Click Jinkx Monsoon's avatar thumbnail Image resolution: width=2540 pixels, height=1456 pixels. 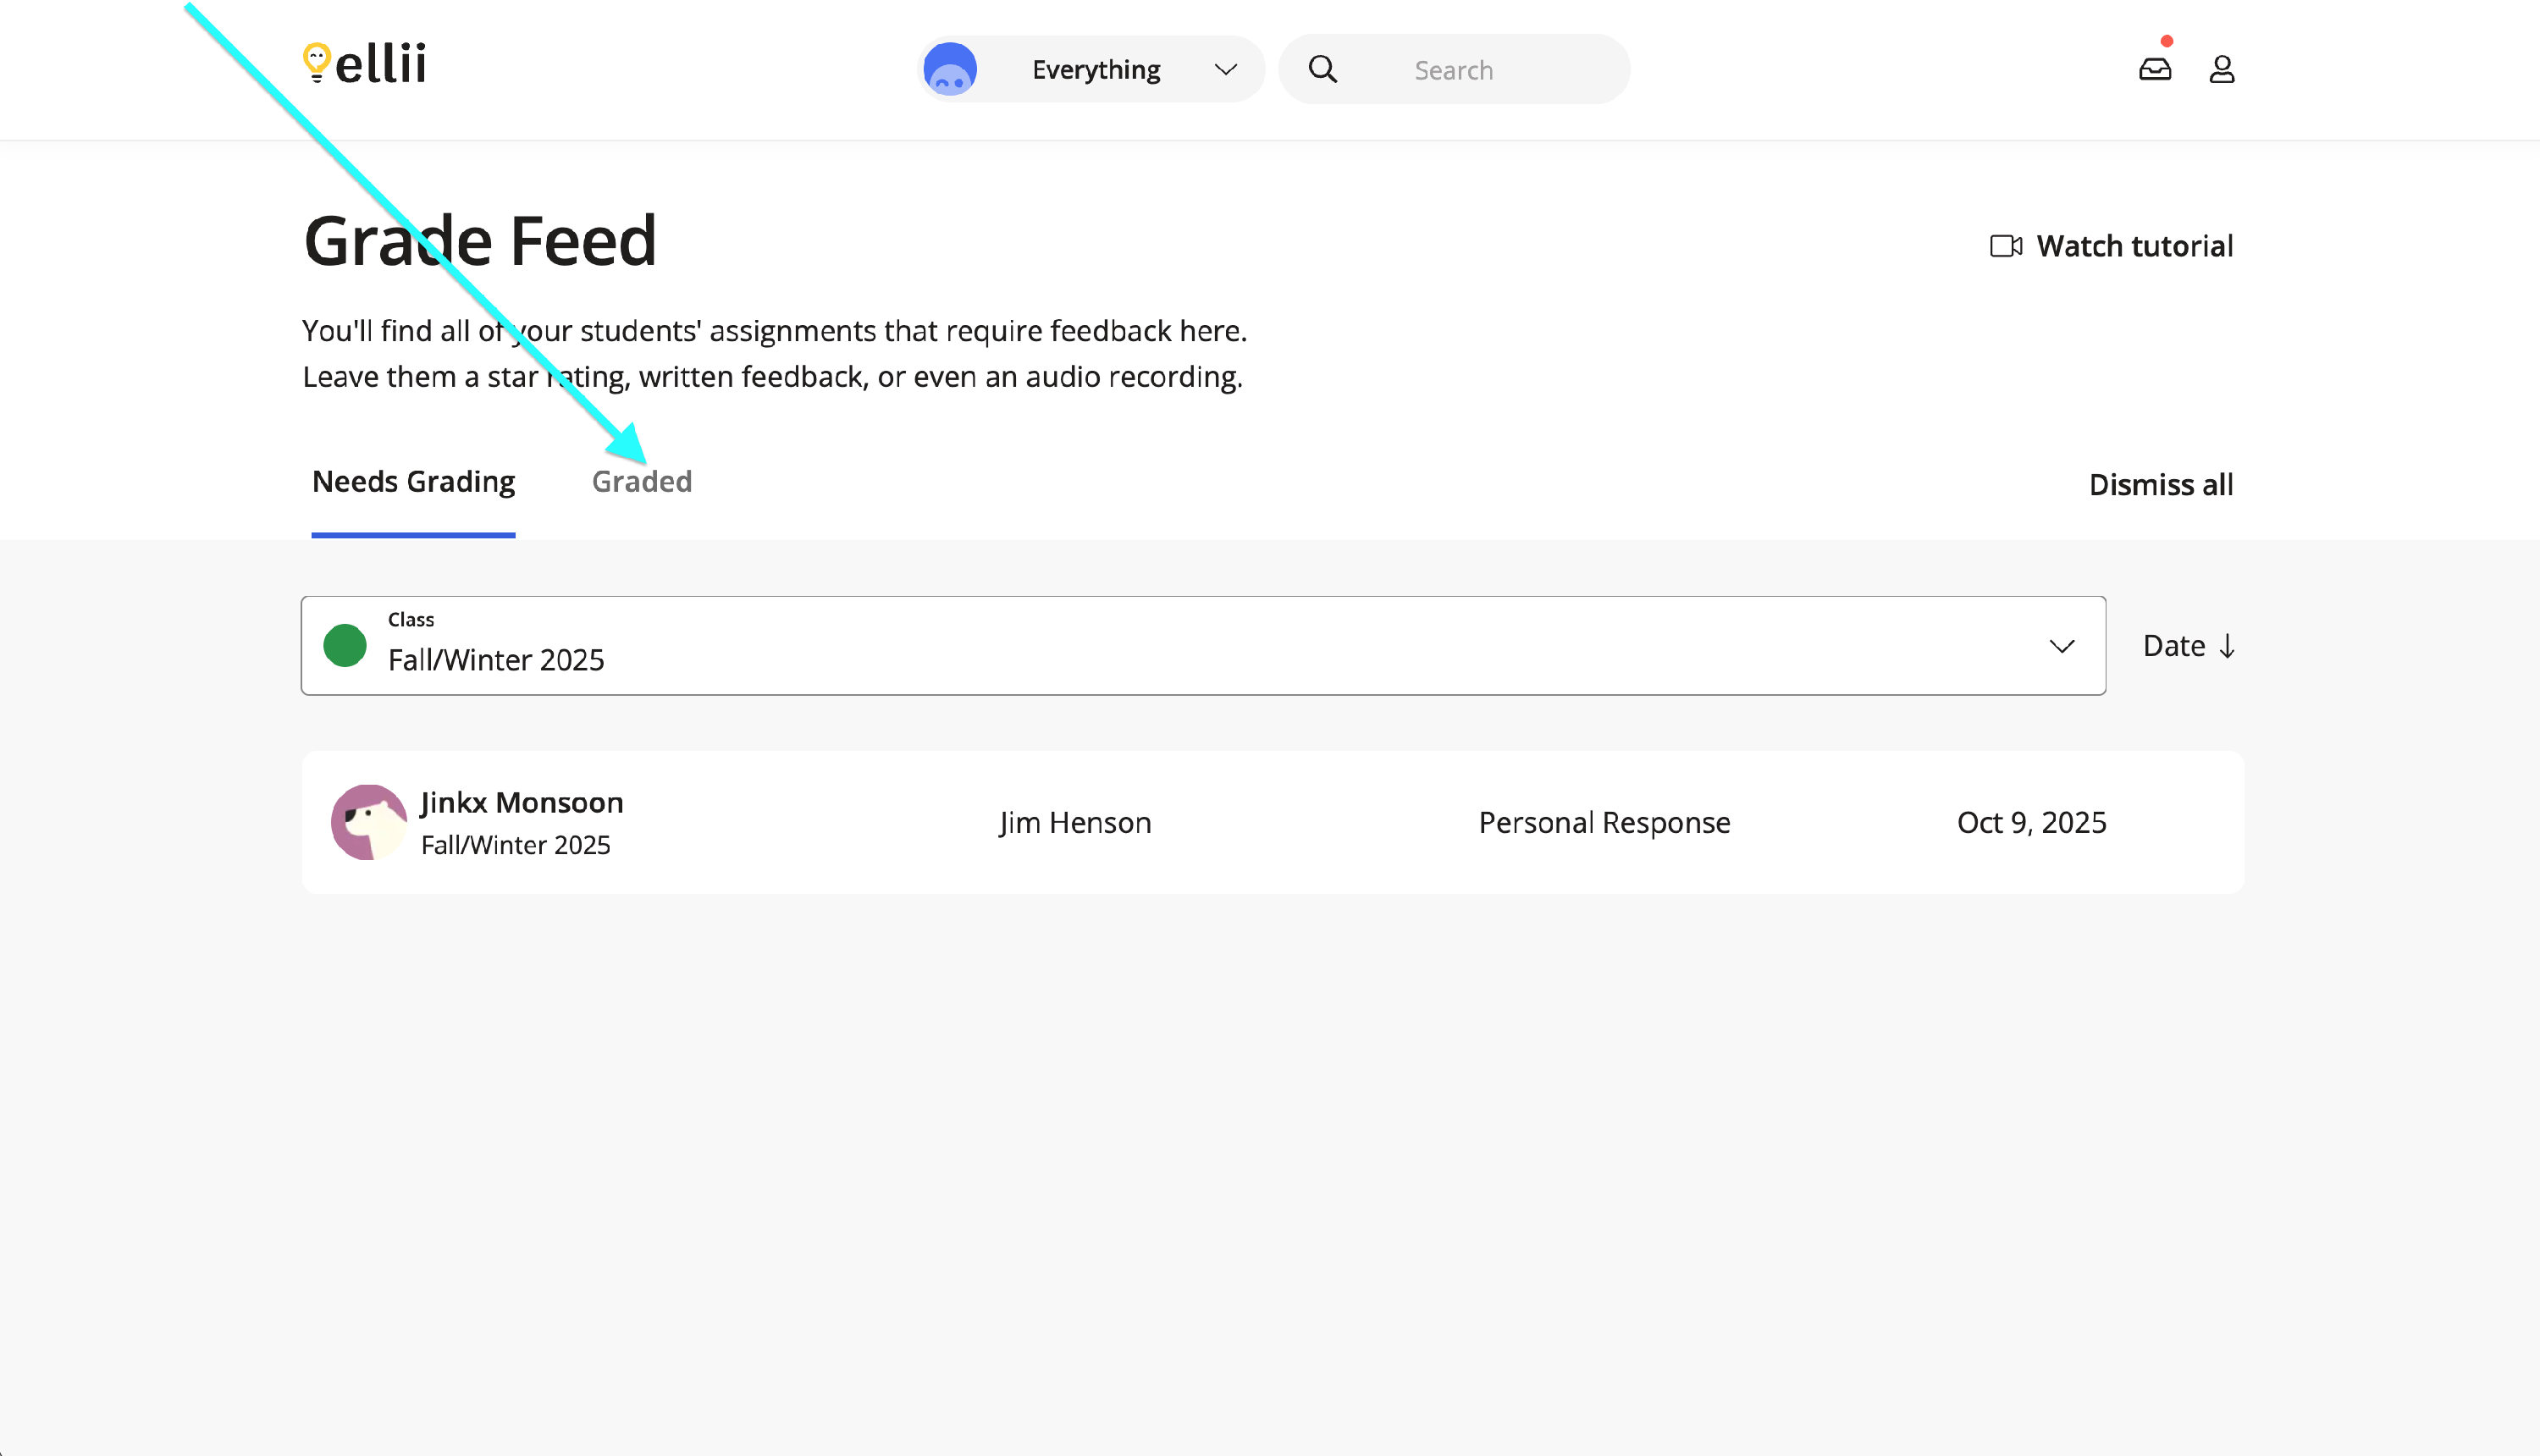[368, 822]
